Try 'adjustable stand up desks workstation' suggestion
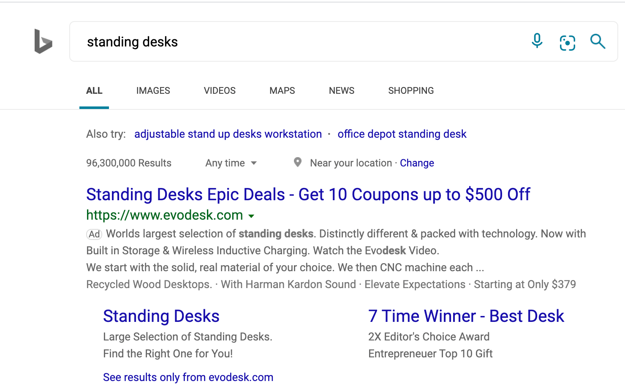 pos(228,134)
